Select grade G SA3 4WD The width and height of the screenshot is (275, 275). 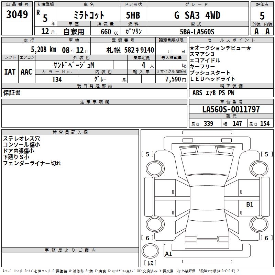coord(197,15)
